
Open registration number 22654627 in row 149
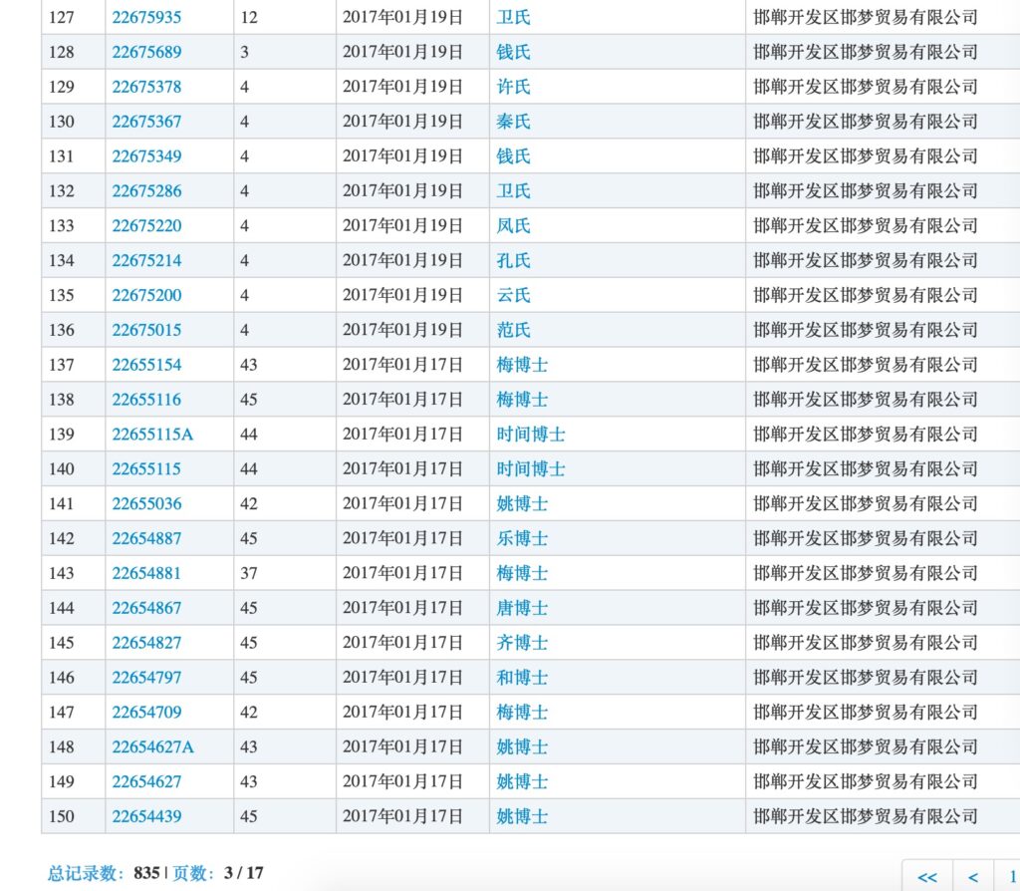146,781
